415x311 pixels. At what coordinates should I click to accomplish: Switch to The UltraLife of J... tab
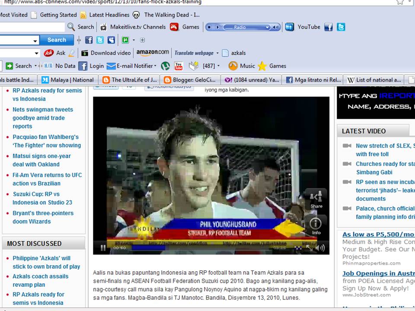(129, 79)
